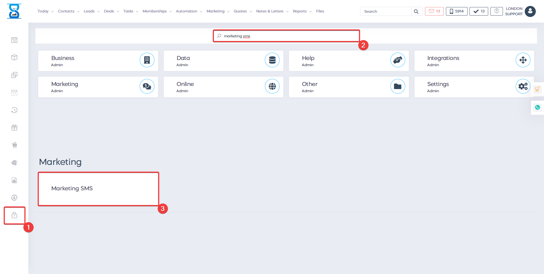Open the gift icon in the sidebar
Image resolution: width=544 pixels, height=274 pixels.
14,128
